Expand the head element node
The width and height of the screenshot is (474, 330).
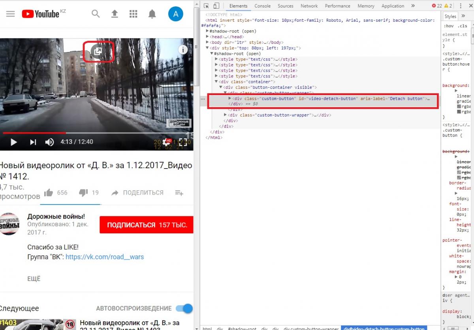tap(208, 37)
